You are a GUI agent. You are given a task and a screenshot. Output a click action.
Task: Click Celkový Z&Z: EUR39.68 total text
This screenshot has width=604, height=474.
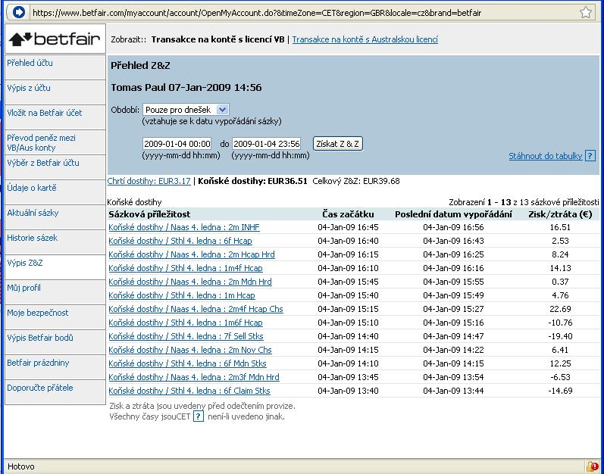[356, 181]
